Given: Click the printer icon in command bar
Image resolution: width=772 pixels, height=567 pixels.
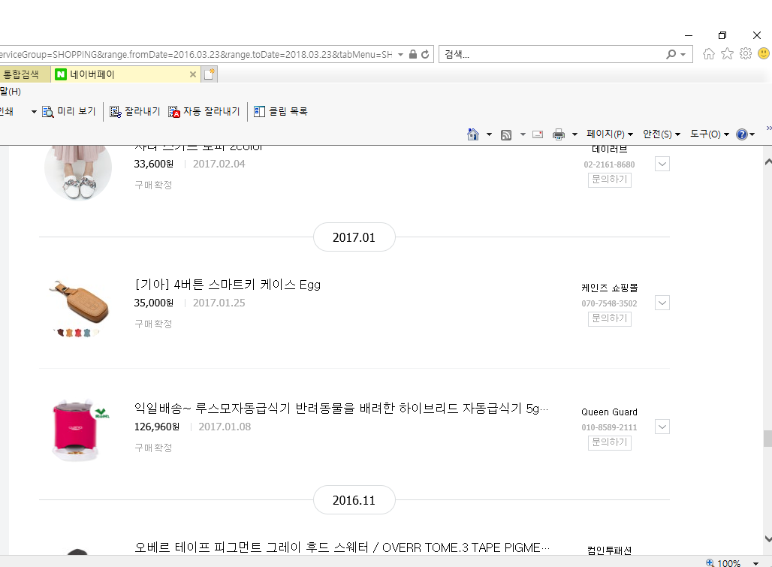Looking at the screenshot, I should 558,134.
